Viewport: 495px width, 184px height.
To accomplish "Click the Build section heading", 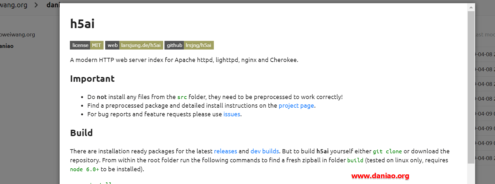I will [81, 133].
